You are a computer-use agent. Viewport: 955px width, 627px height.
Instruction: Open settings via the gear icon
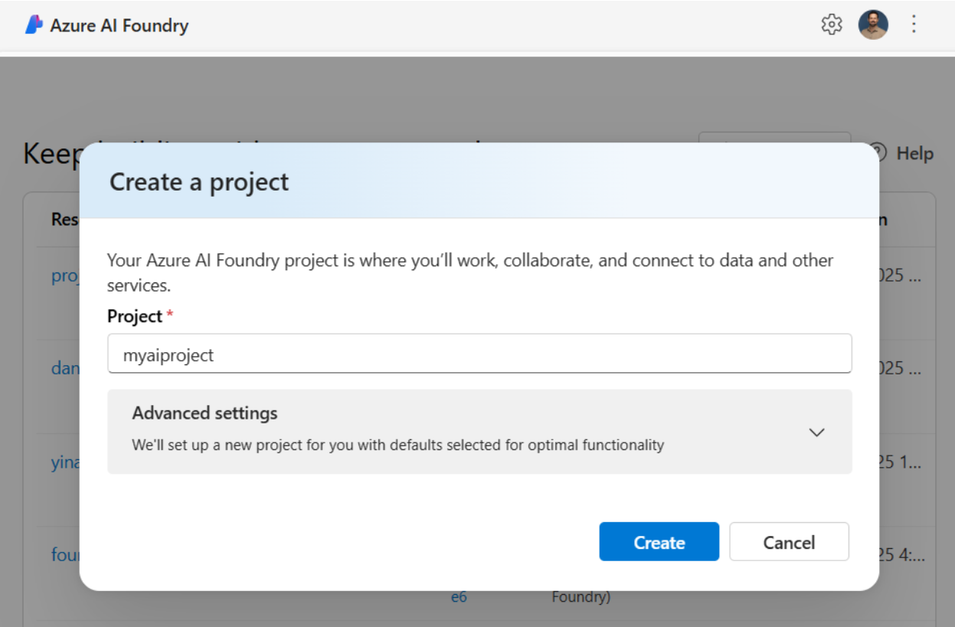(x=831, y=25)
